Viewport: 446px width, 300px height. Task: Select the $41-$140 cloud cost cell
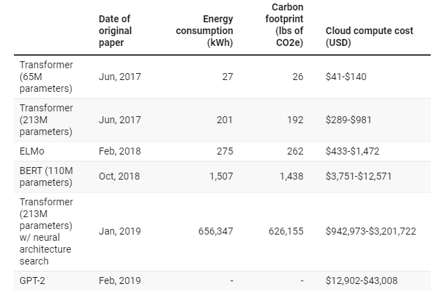pos(346,77)
